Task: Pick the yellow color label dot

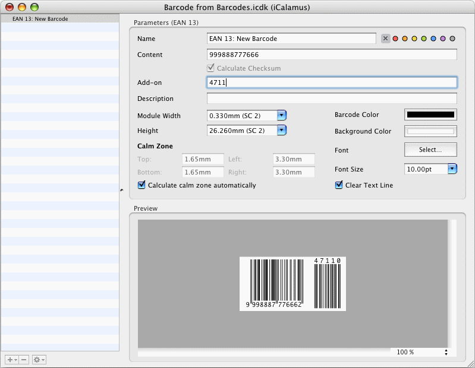Action: [x=414, y=39]
